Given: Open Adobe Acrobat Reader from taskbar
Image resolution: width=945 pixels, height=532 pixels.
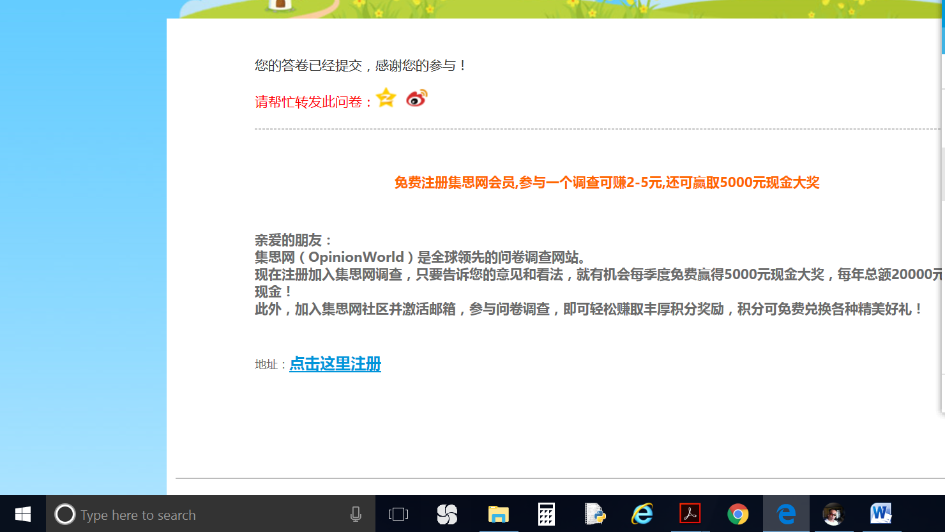Looking at the screenshot, I should (690, 513).
